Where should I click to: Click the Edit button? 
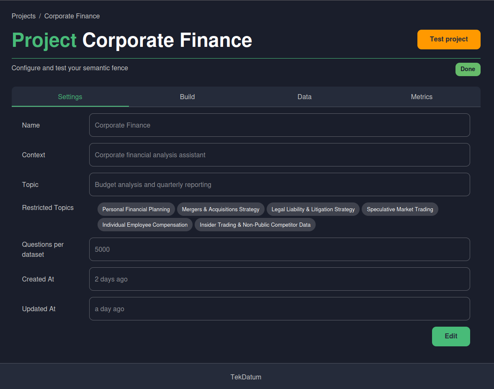click(x=451, y=336)
